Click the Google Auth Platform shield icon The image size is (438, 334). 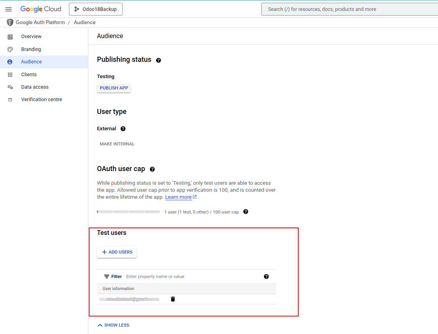tap(10, 23)
